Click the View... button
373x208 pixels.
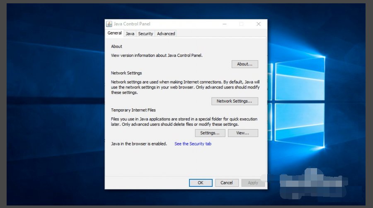(x=243, y=133)
